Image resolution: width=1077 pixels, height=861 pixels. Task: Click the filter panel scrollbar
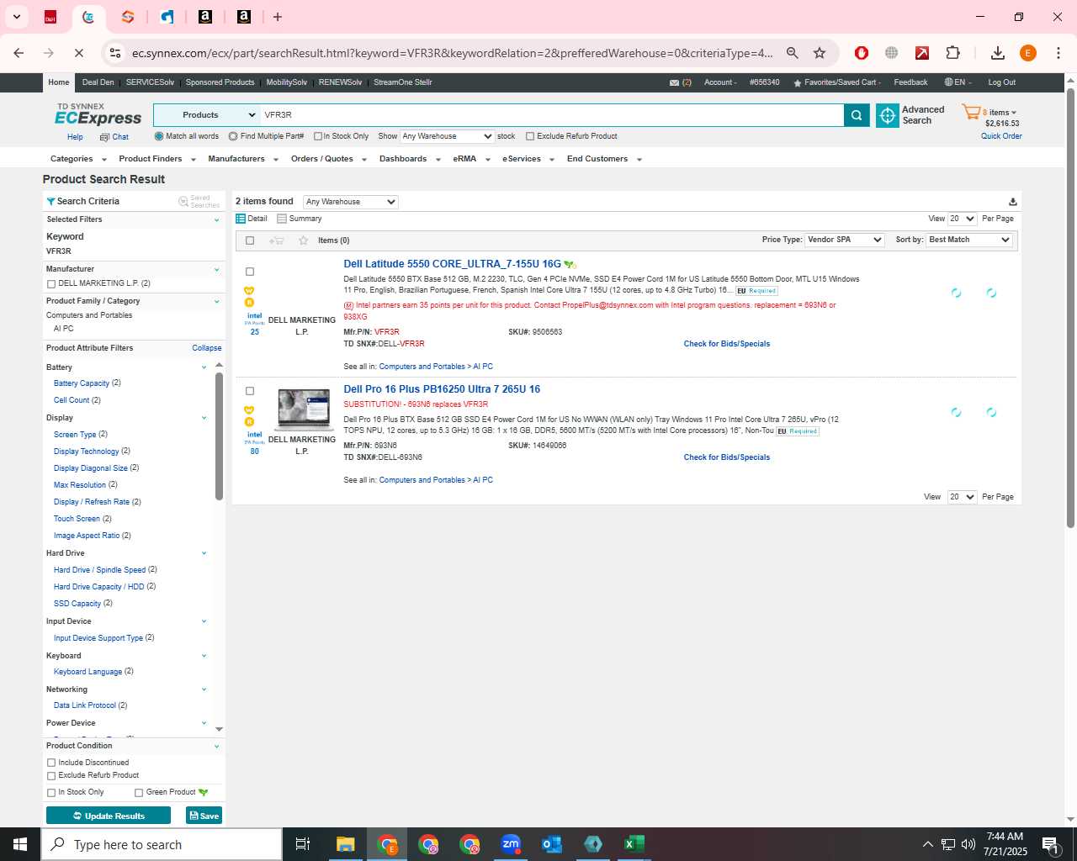click(219, 435)
